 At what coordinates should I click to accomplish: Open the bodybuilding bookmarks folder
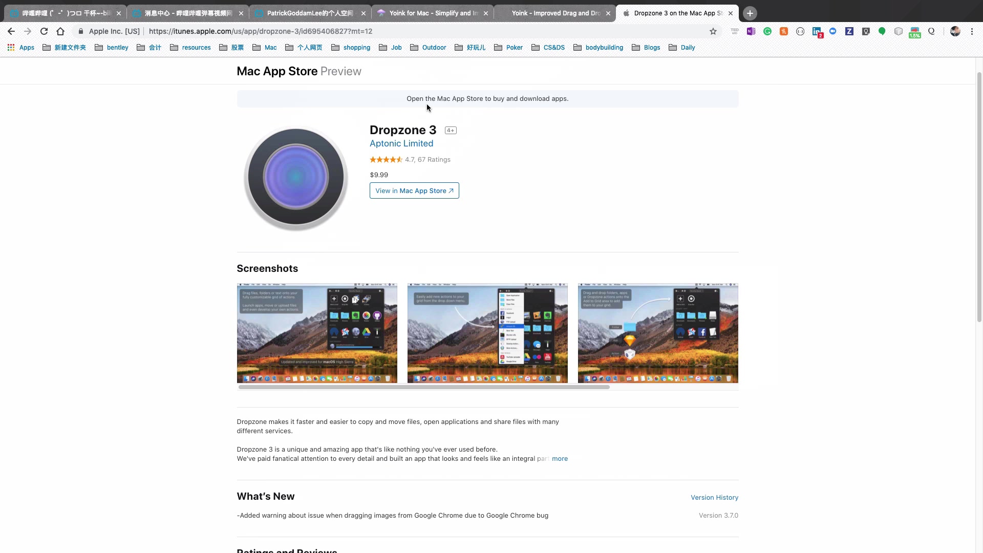click(598, 48)
